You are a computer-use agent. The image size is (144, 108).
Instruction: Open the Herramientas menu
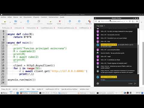53,17
